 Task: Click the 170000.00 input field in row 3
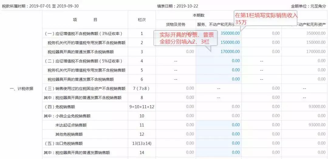pos(219,52)
